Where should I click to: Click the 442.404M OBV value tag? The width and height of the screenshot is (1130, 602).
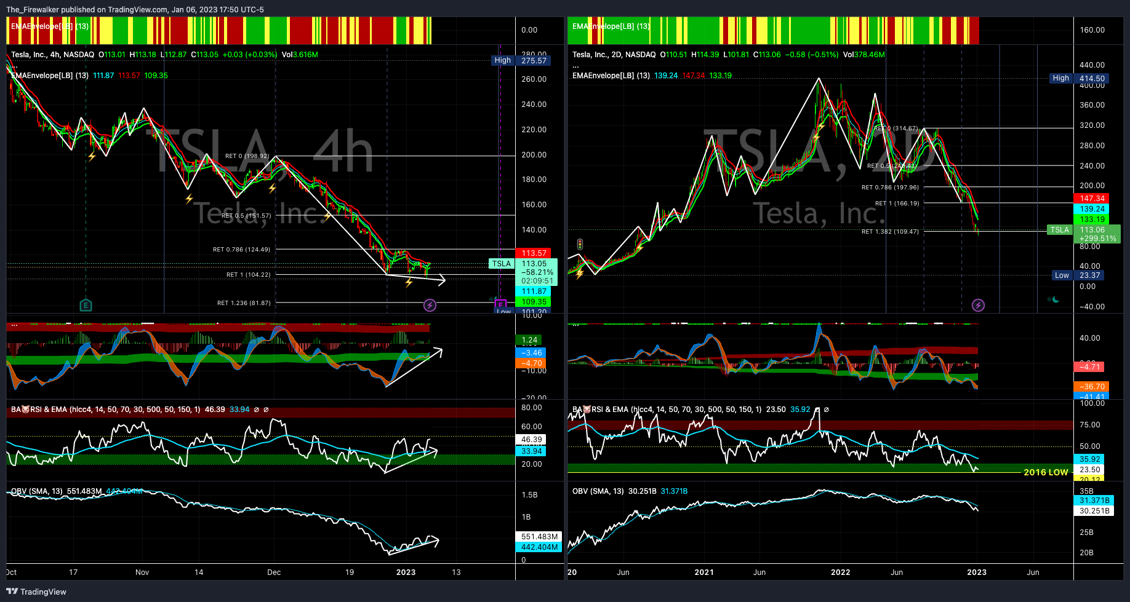(x=539, y=547)
